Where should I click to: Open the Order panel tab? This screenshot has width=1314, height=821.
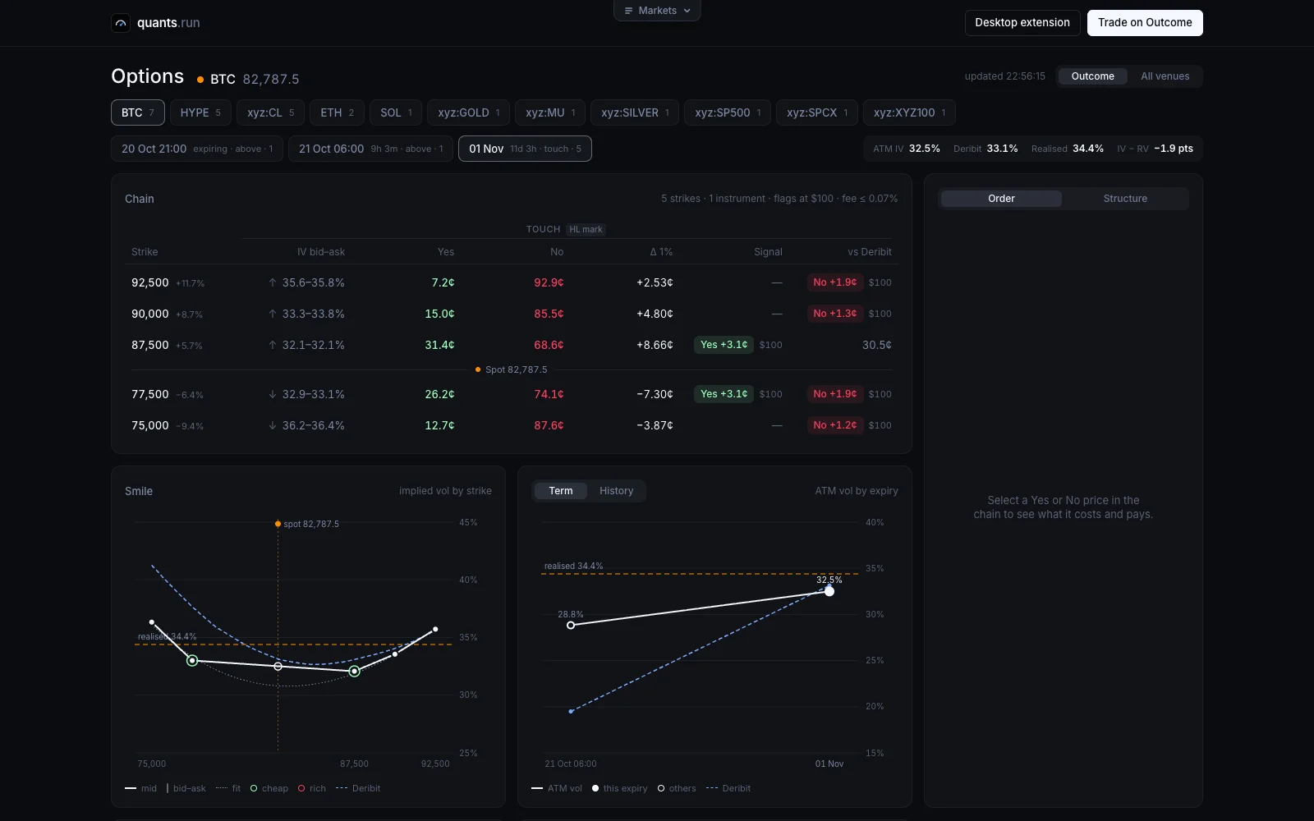(x=1001, y=199)
